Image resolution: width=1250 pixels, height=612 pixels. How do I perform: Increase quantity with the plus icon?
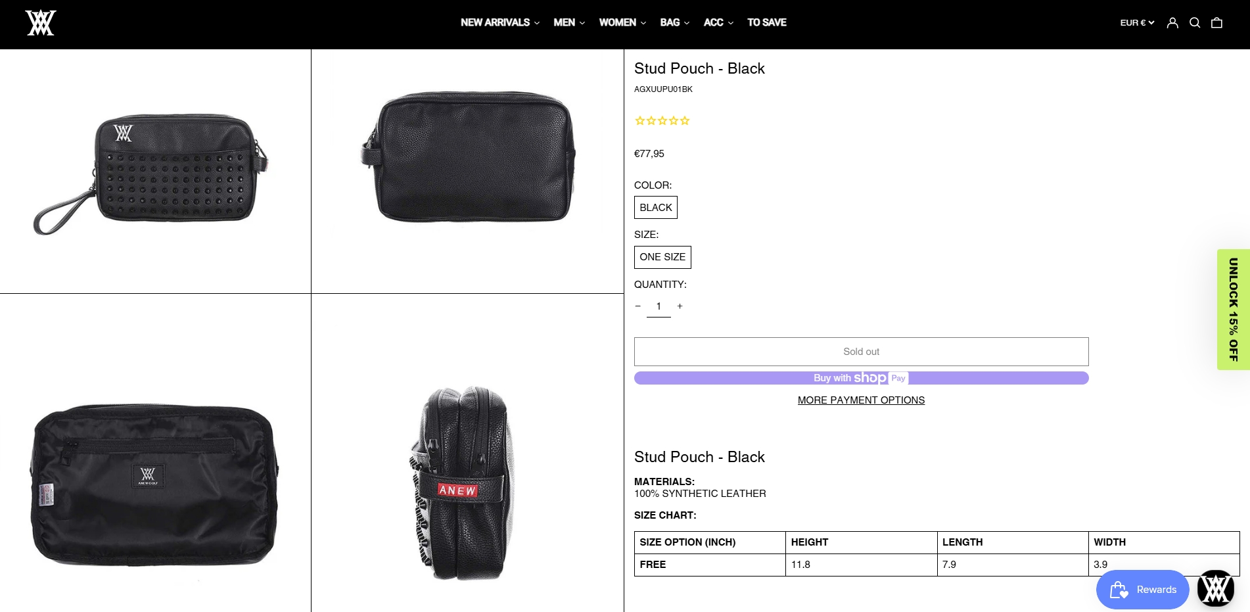680,306
